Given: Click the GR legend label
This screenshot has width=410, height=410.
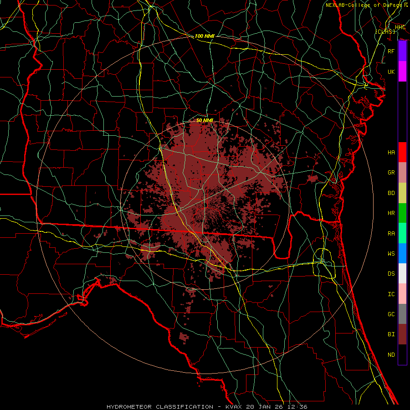Looking at the screenshot, I should tap(391, 173).
